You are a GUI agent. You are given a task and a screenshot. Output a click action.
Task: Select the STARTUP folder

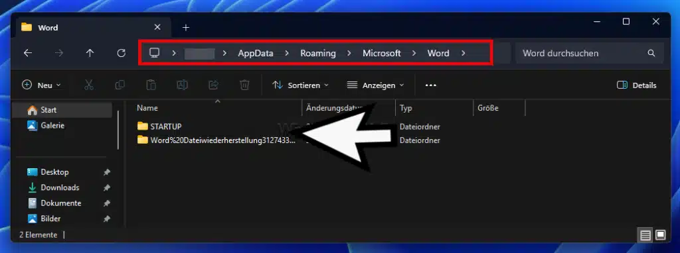[x=165, y=126]
